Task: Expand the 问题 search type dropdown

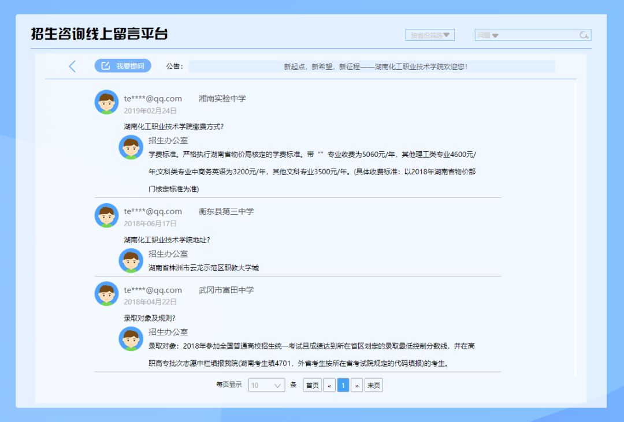Action: (x=488, y=35)
